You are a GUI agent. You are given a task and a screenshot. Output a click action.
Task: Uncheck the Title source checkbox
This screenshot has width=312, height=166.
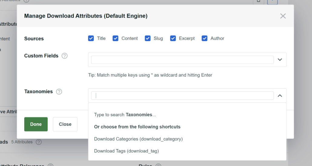tap(91, 38)
